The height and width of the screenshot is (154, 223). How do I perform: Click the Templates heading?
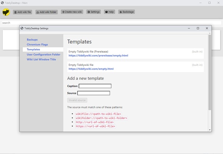click(x=79, y=42)
